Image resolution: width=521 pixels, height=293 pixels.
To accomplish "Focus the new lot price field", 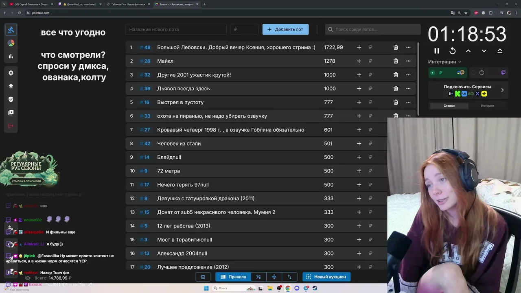I will pyautogui.click(x=244, y=29).
